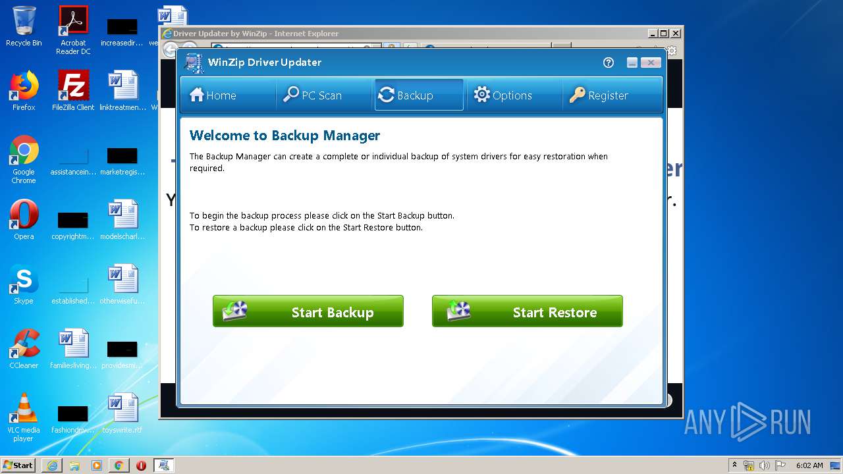Select the Skype desktop shortcut
This screenshot has height=474, width=843.
click(24, 284)
